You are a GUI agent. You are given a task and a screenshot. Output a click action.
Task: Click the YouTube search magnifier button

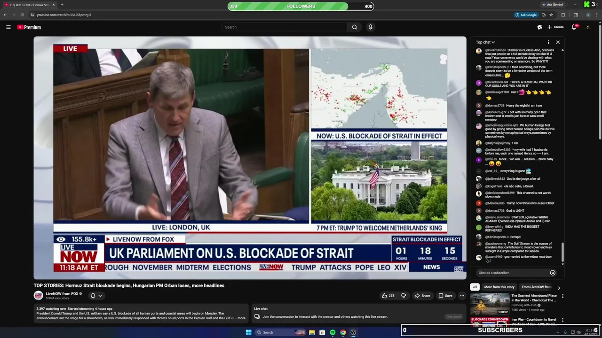(x=355, y=27)
